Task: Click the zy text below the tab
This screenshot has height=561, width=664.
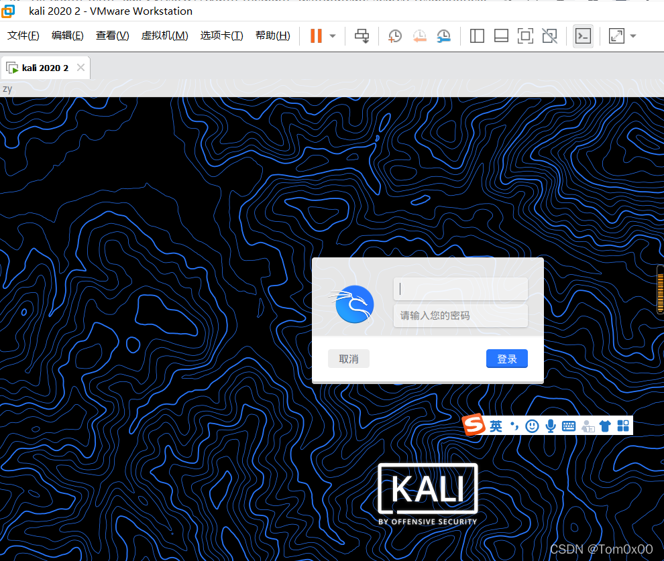Action: pos(7,89)
